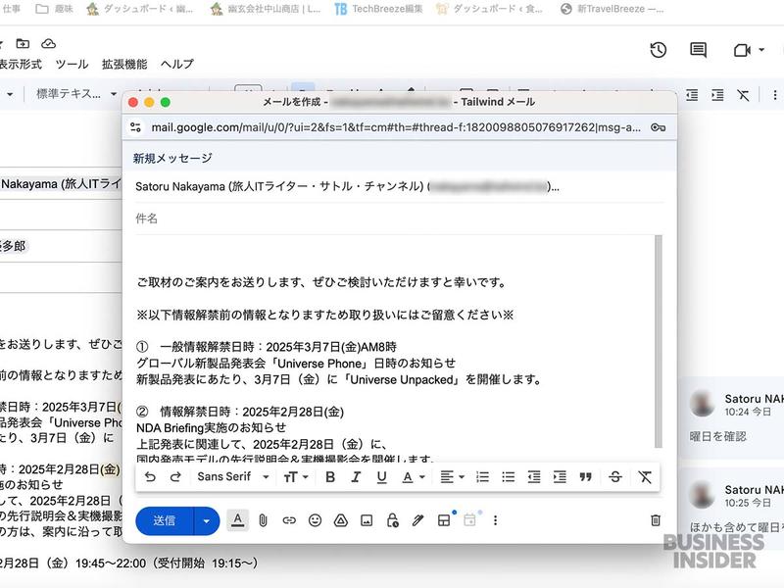Screen dimensions: 784x588
Task: Insert files from Google Drive icon
Action: click(x=341, y=520)
